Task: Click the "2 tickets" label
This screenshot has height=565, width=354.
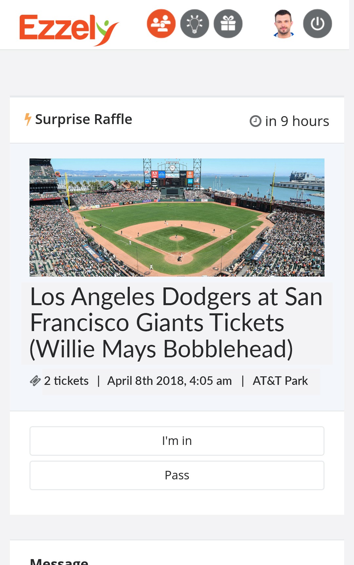Action: click(x=66, y=381)
